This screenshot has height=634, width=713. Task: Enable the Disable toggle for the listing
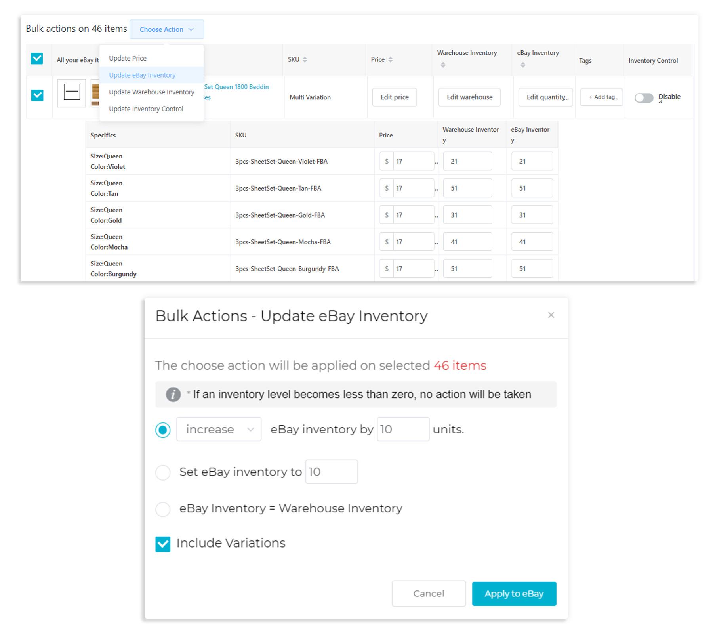(x=643, y=98)
